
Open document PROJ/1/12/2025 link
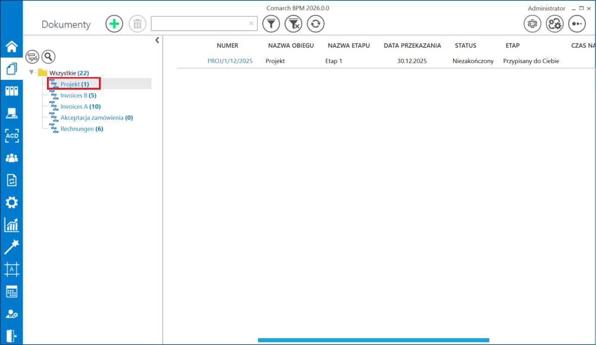[230, 61]
